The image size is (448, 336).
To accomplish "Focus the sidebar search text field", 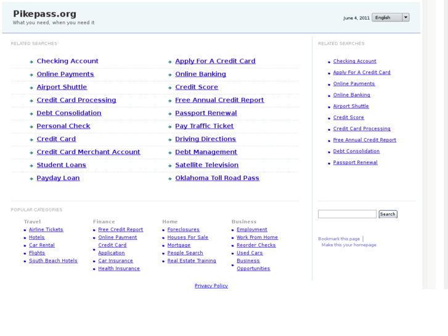I will pos(347,214).
